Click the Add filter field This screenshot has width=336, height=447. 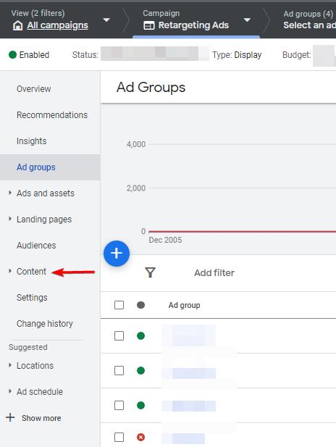click(x=214, y=273)
